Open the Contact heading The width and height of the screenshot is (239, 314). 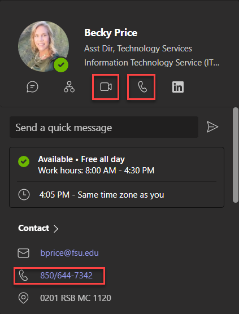click(34, 228)
